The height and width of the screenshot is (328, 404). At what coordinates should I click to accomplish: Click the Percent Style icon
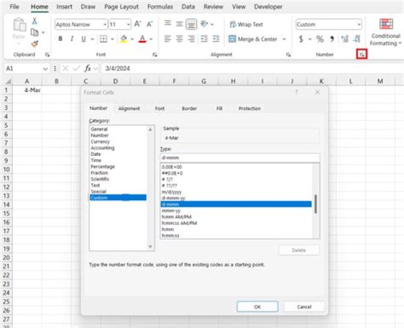coord(320,39)
